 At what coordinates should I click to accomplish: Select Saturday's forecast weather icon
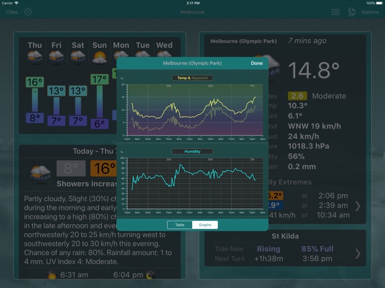[78, 57]
